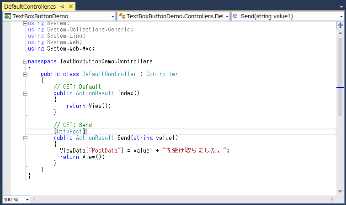Click ViewData["PostData"] in the code
The width and height of the screenshot is (346, 205).
click(91, 150)
